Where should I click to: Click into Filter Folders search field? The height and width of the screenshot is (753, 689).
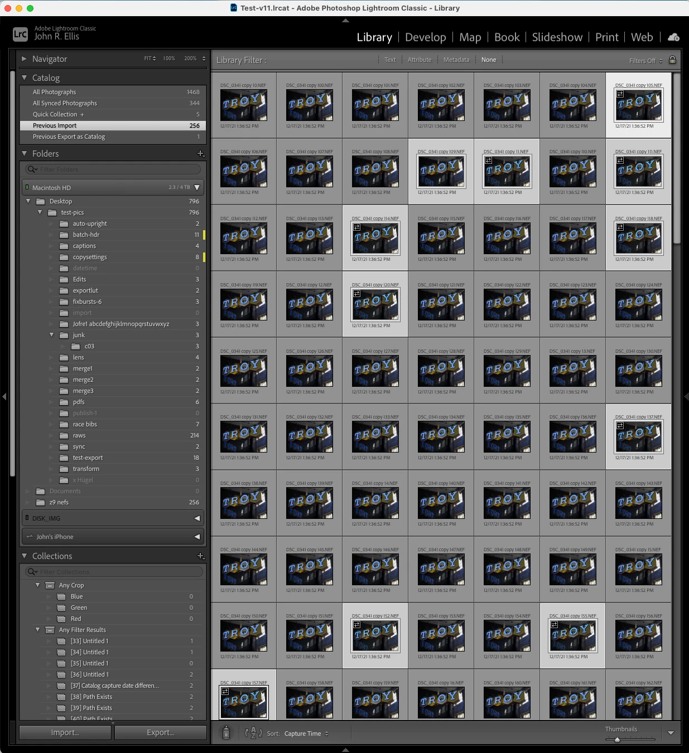(x=113, y=169)
